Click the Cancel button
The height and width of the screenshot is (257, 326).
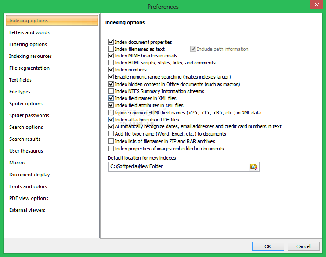[x=304, y=246]
